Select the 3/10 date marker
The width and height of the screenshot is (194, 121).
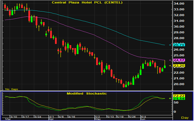tap(14, 117)
